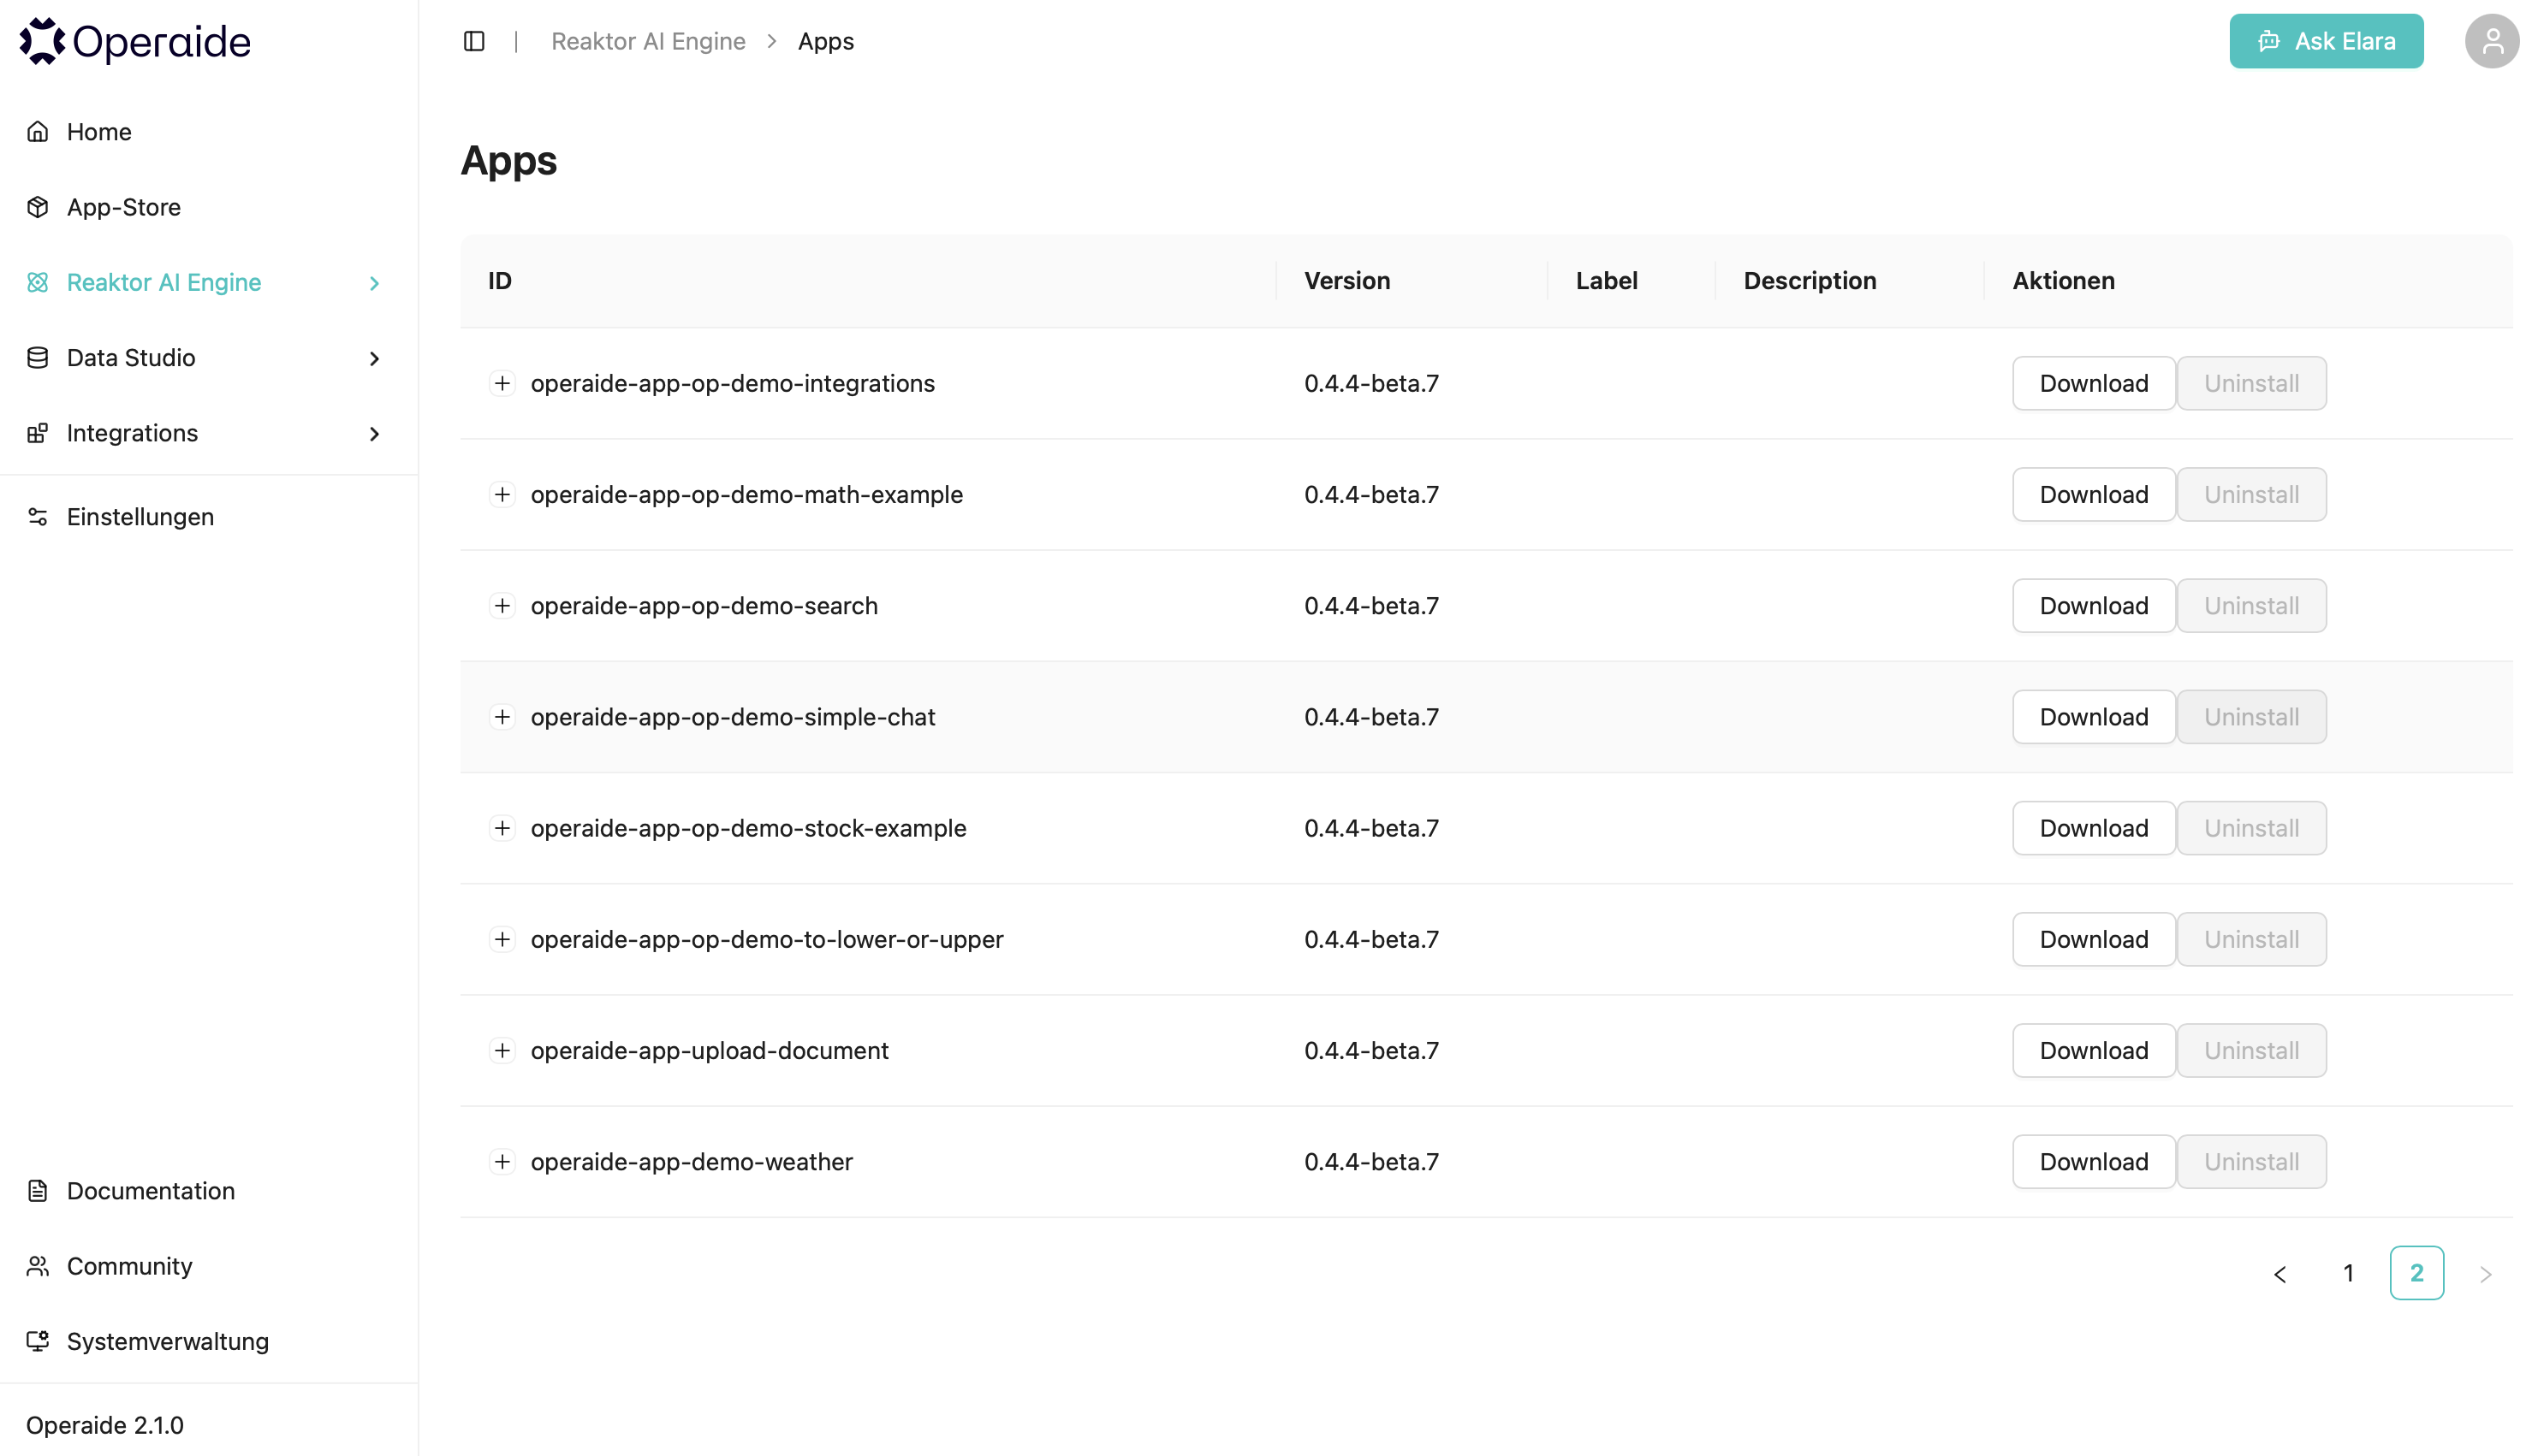The width and height of the screenshot is (2544, 1456).
Task: Download operaide-app-op-demo-search
Action: click(x=2094, y=606)
